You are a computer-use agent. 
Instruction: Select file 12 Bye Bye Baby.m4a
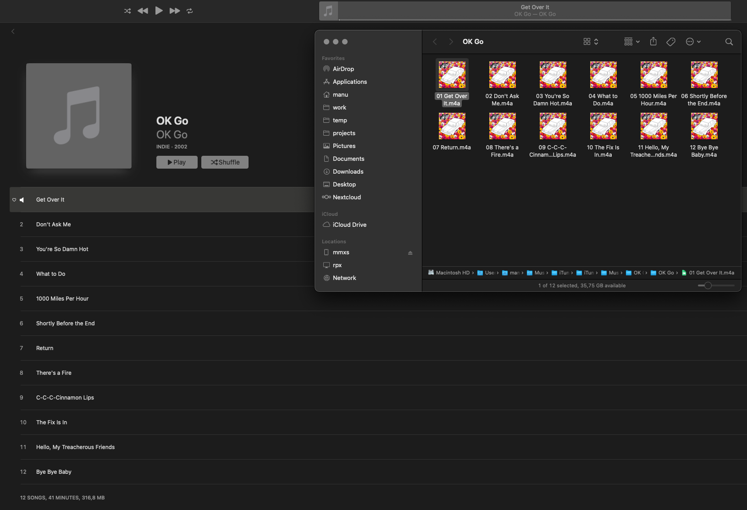(x=704, y=135)
